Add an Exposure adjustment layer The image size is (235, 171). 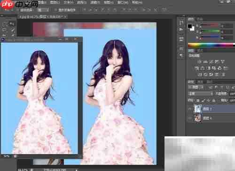click(217, 62)
